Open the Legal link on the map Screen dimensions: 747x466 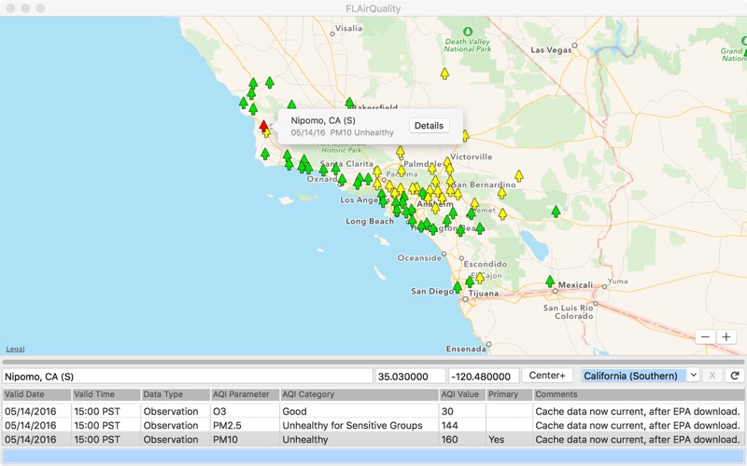pyautogui.click(x=16, y=349)
